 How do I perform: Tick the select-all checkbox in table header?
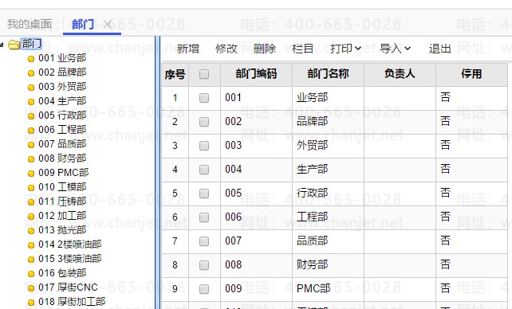coord(204,74)
